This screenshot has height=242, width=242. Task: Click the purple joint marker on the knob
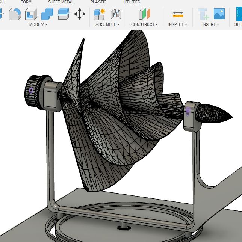pyautogui.click(x=31, y=91)
